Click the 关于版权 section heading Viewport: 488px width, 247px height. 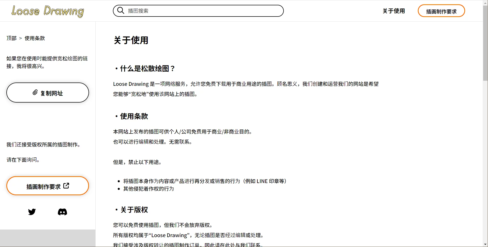tap(134, 210)
